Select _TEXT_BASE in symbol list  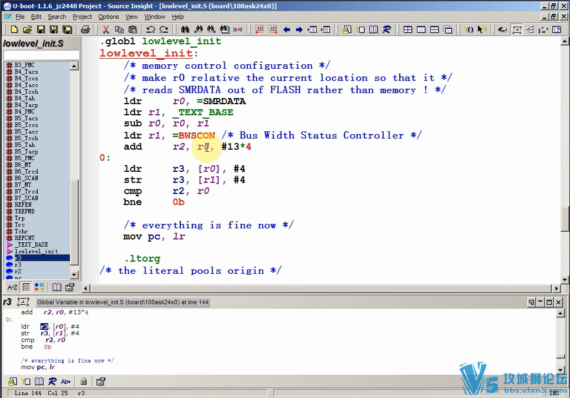click(x=31, y=244)
